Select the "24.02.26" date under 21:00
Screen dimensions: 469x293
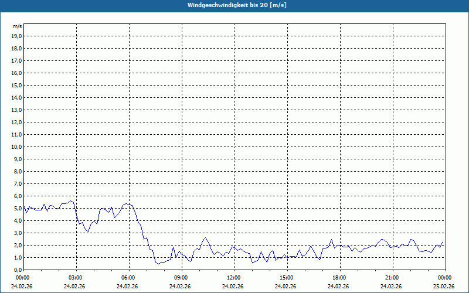click(391, 287)
